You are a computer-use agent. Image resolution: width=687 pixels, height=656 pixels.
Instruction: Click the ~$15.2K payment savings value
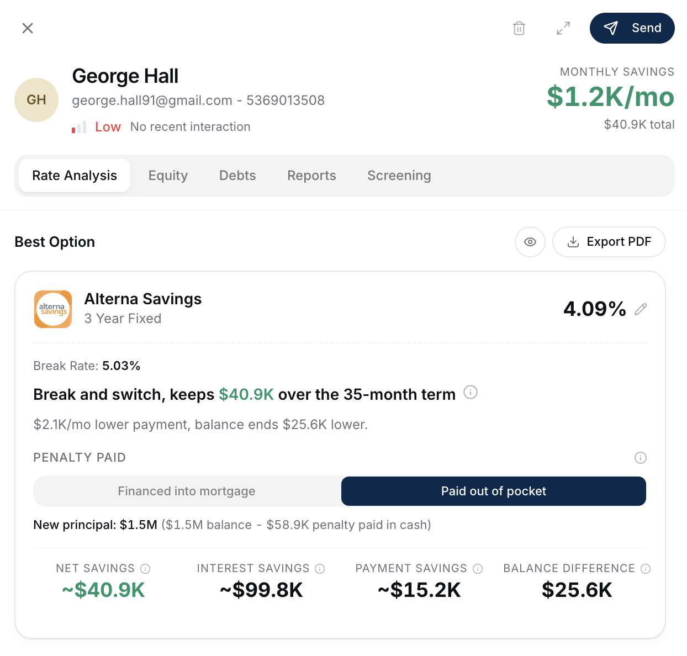(x=419, y=590)
